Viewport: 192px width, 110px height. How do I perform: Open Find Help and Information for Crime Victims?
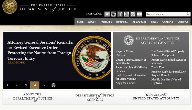[x=131, y=77]
